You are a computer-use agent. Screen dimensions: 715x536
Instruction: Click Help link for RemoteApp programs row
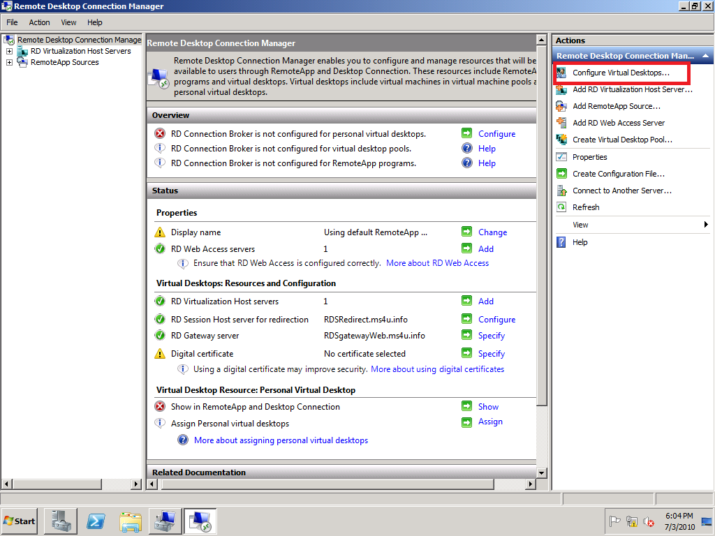pyautogui.click(x=487, y=163)
